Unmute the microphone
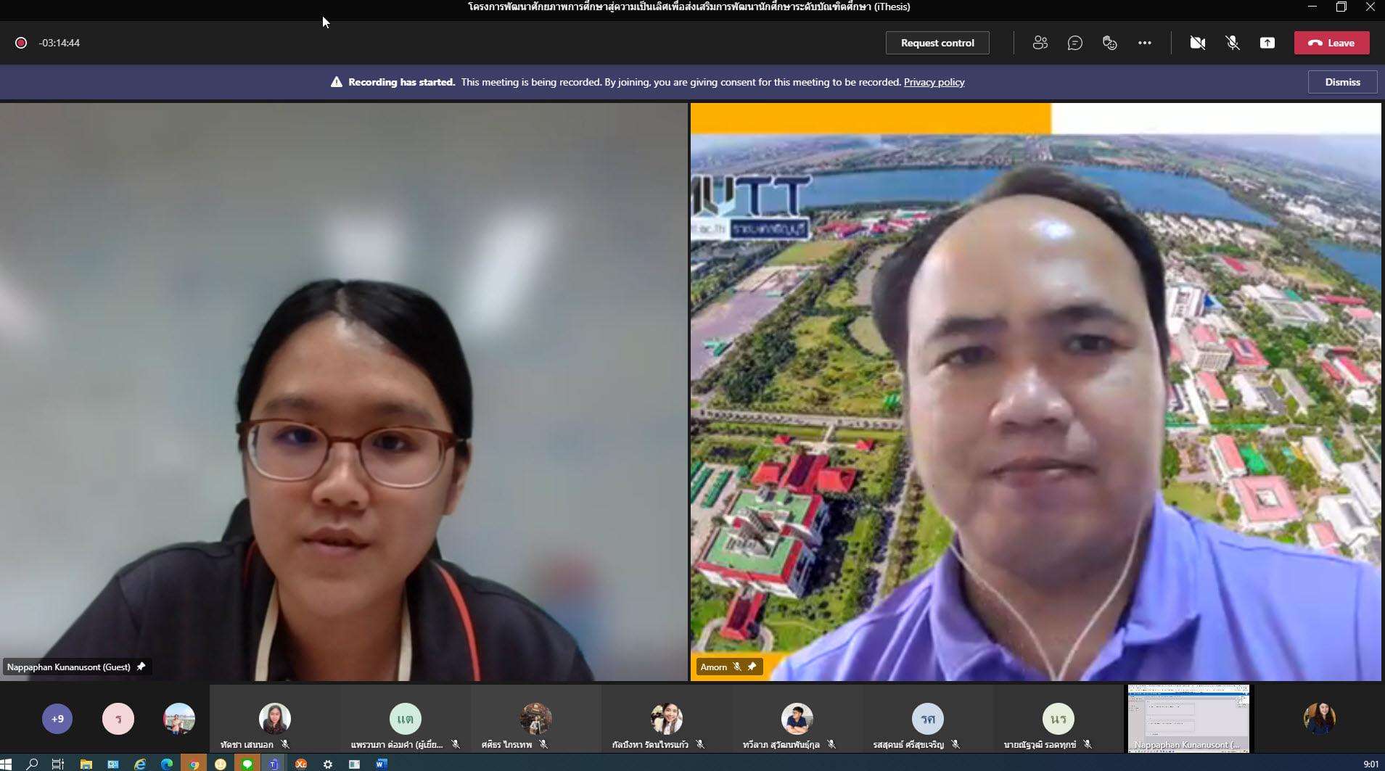 click(1232, 43)
